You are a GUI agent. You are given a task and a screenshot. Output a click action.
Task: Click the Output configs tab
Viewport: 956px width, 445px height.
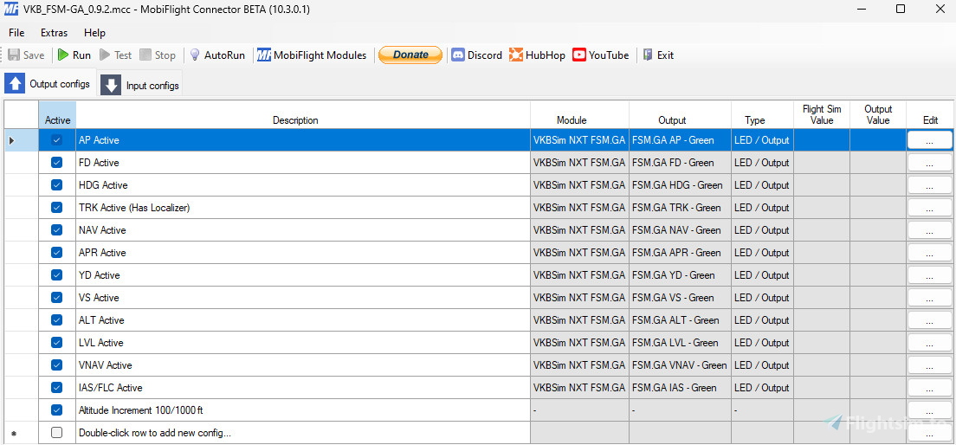click(48, 84)
